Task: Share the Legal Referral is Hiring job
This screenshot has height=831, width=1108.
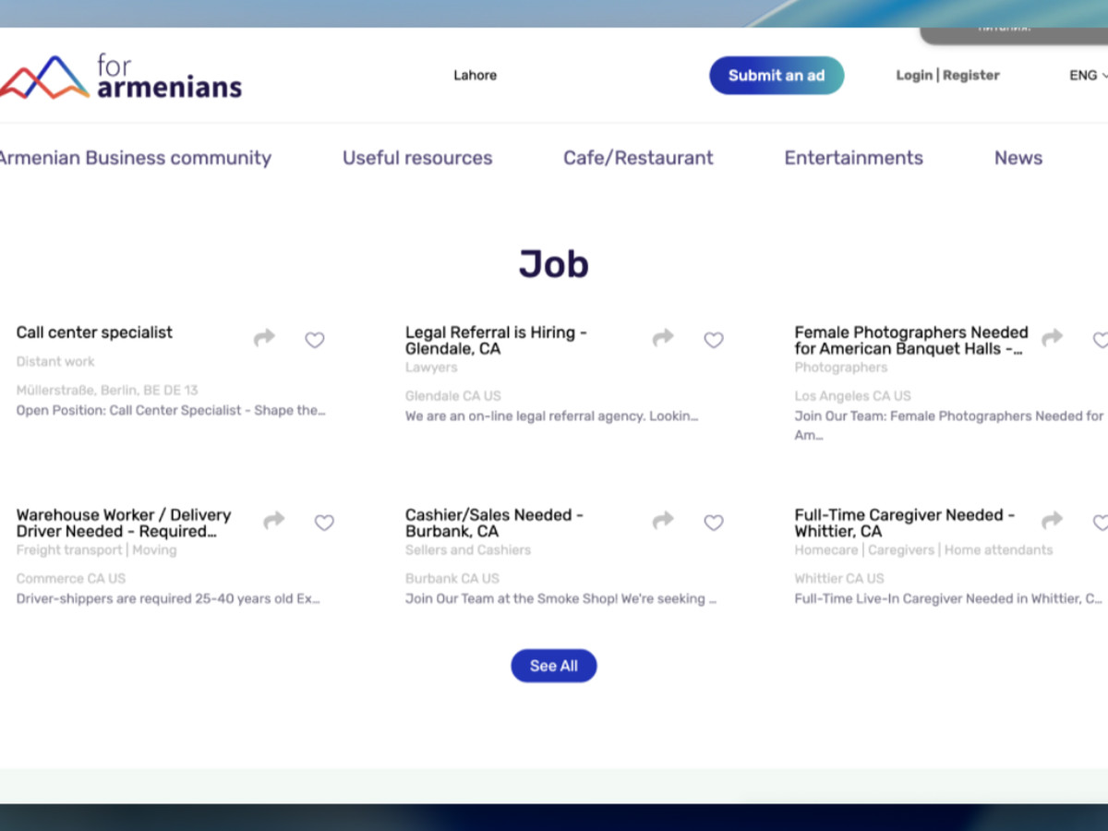Action: (663, 338)
